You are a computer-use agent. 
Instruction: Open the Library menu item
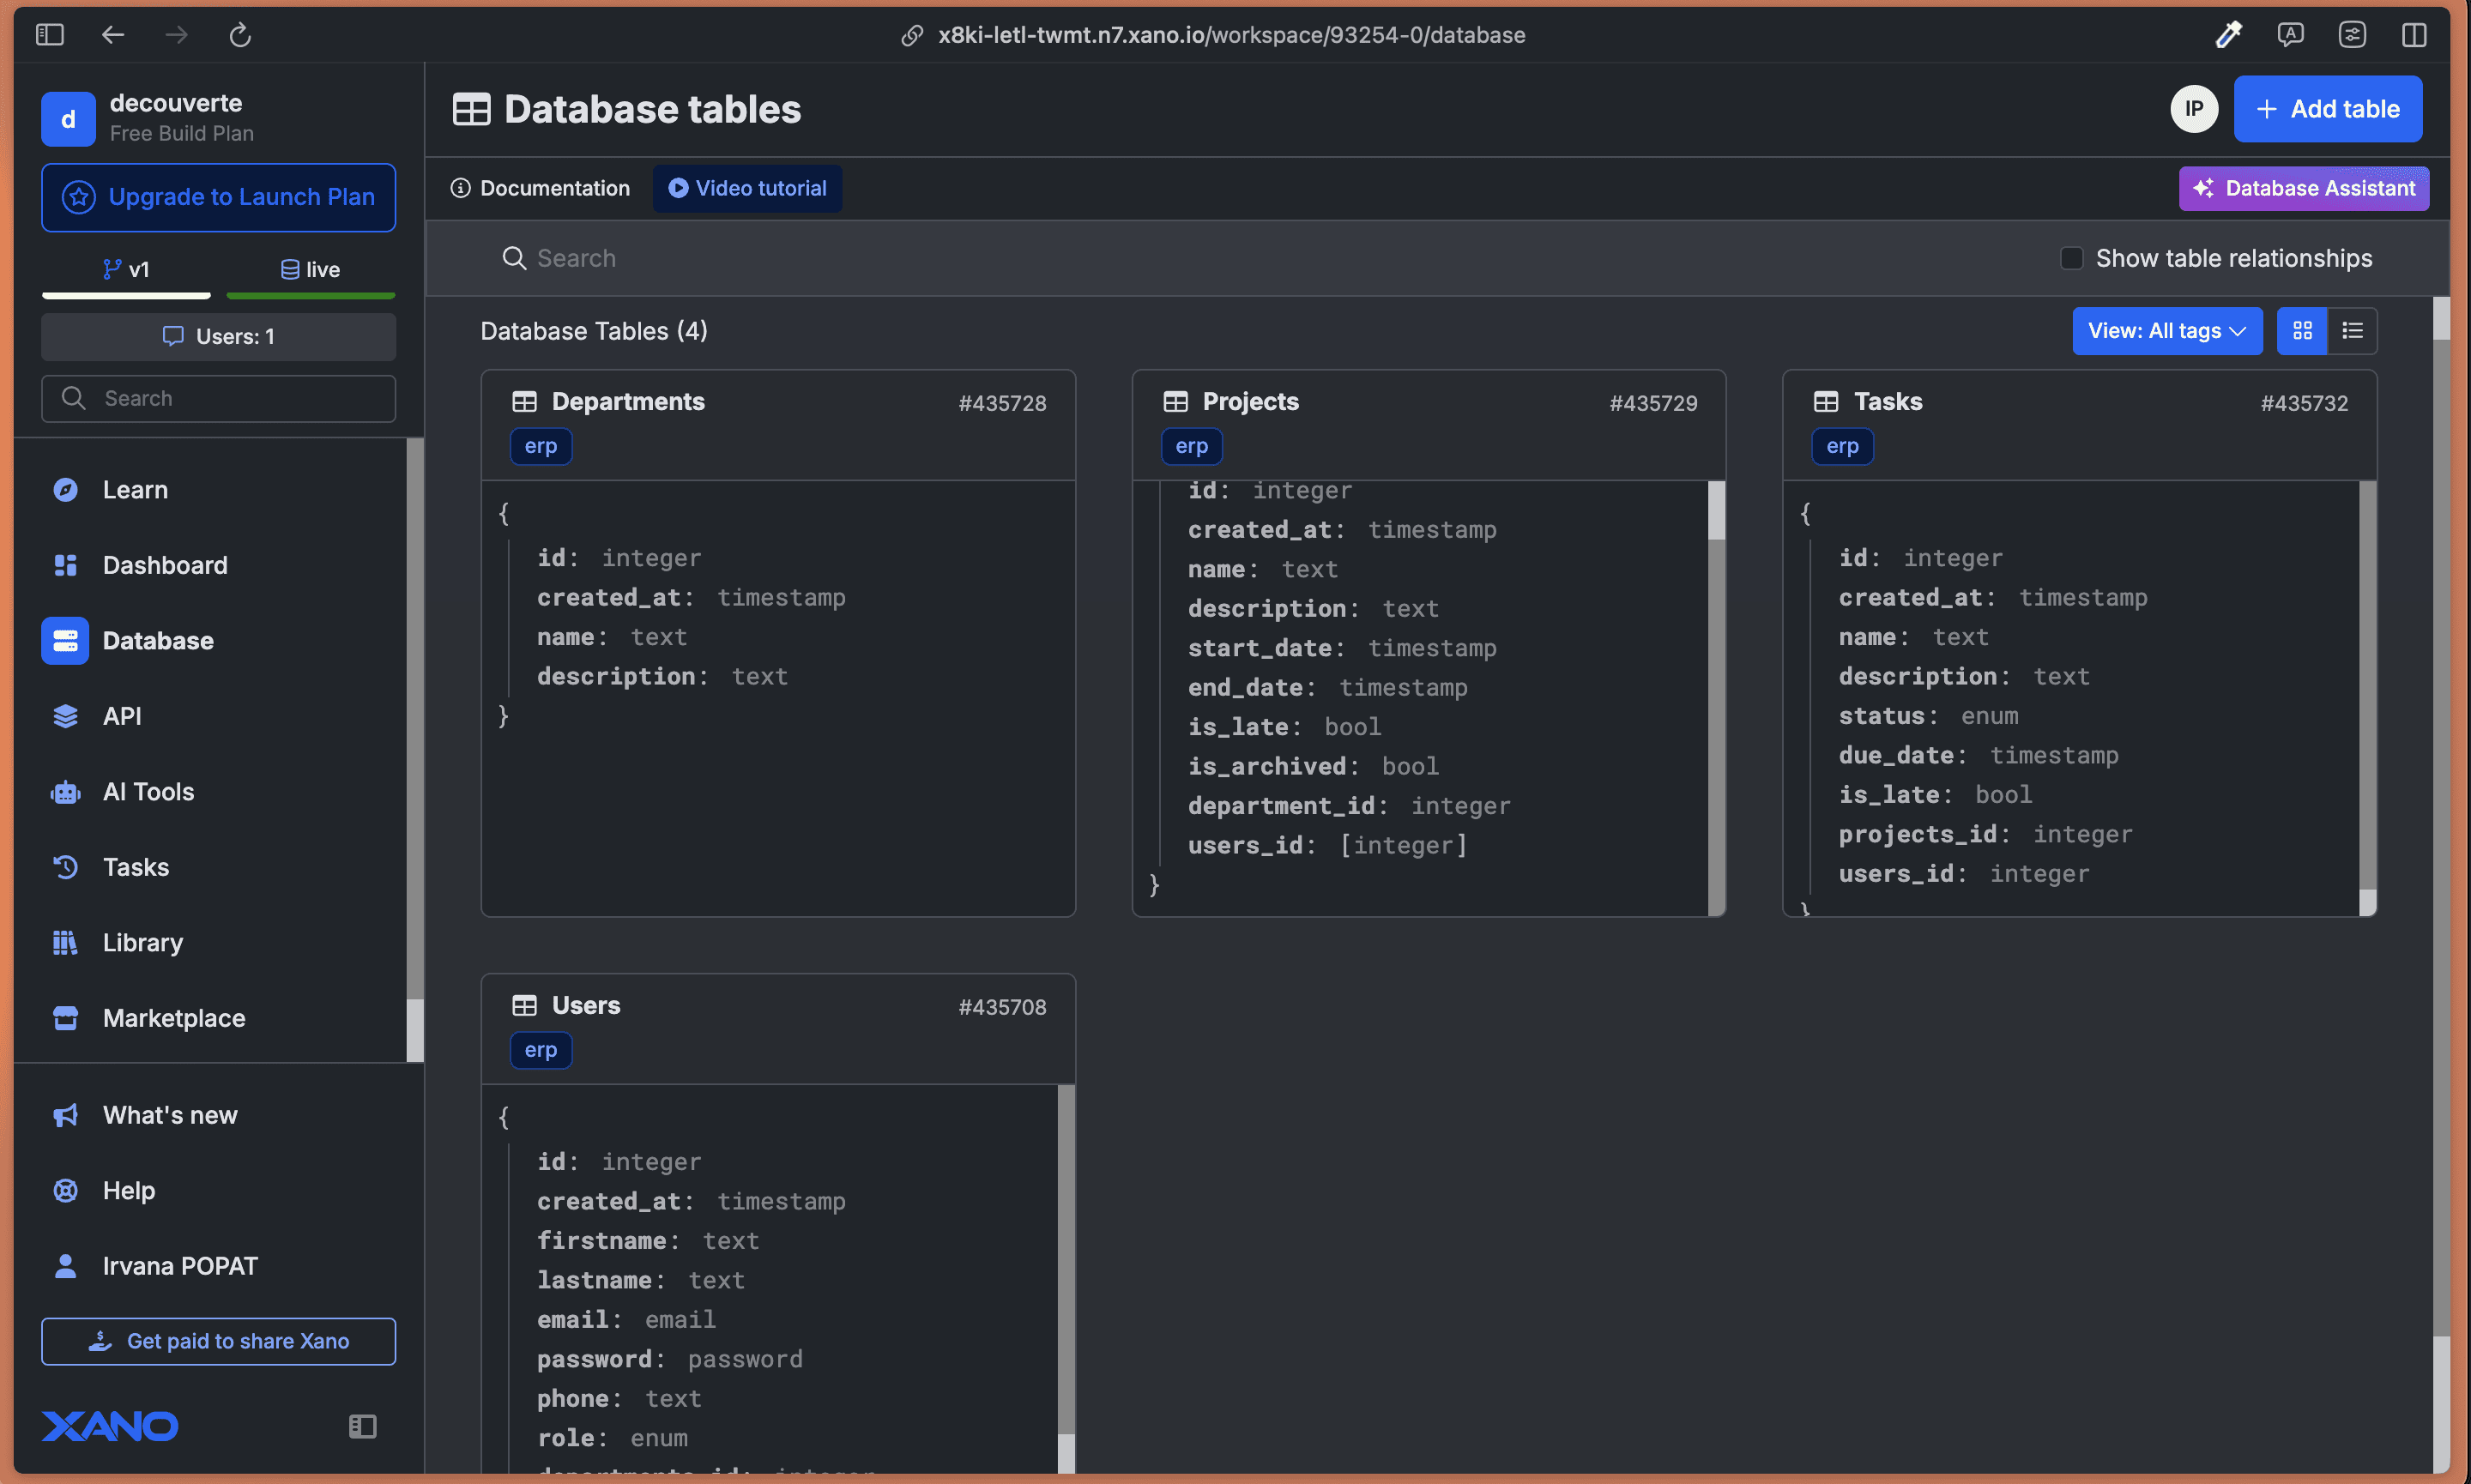tap(143, 943)
